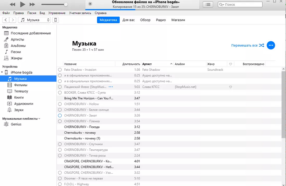
Task: Skip to the next track
Action: coord(33,4)
